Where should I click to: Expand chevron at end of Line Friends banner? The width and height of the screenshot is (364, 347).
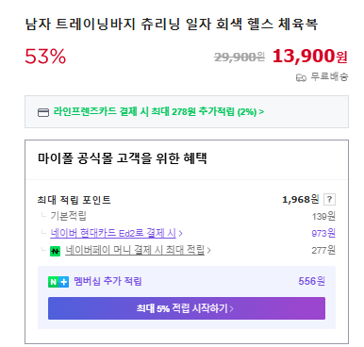(261, 112)
